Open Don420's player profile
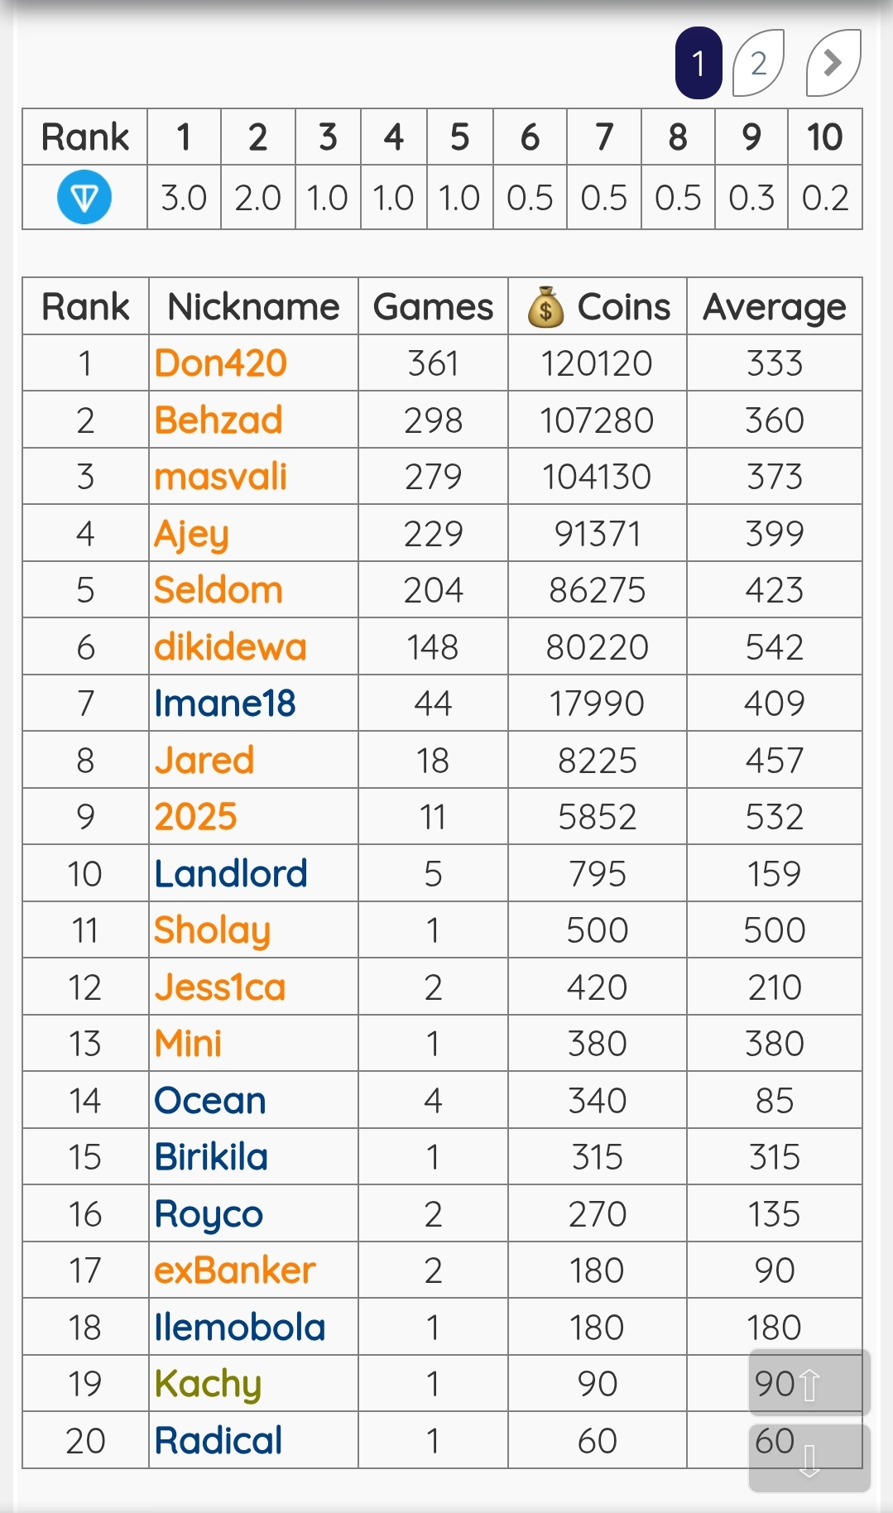This screenshot has height=1513, width=893. [221, 363]
